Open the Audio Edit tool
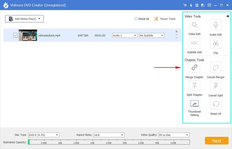 pyautogui.click(x=215, y=25)
